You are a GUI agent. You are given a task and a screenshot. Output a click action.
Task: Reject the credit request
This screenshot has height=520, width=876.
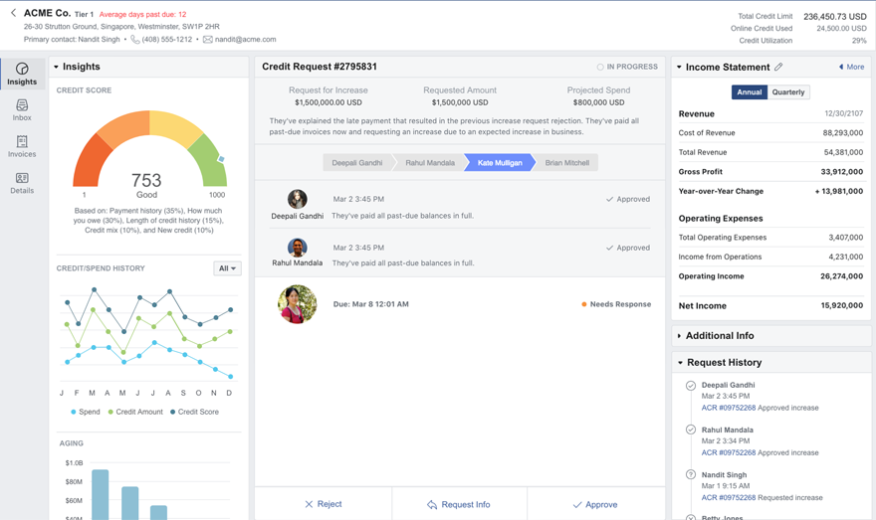324,504
